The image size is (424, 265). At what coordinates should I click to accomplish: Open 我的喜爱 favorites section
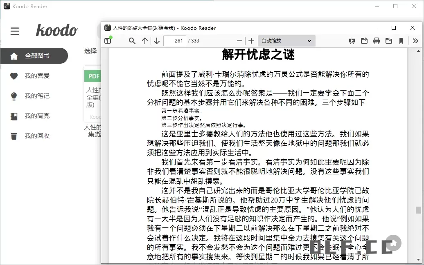tap(36, 76)
